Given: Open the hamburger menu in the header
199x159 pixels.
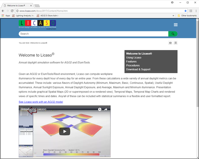Looking at the screenshot, I should pos(176,25).
